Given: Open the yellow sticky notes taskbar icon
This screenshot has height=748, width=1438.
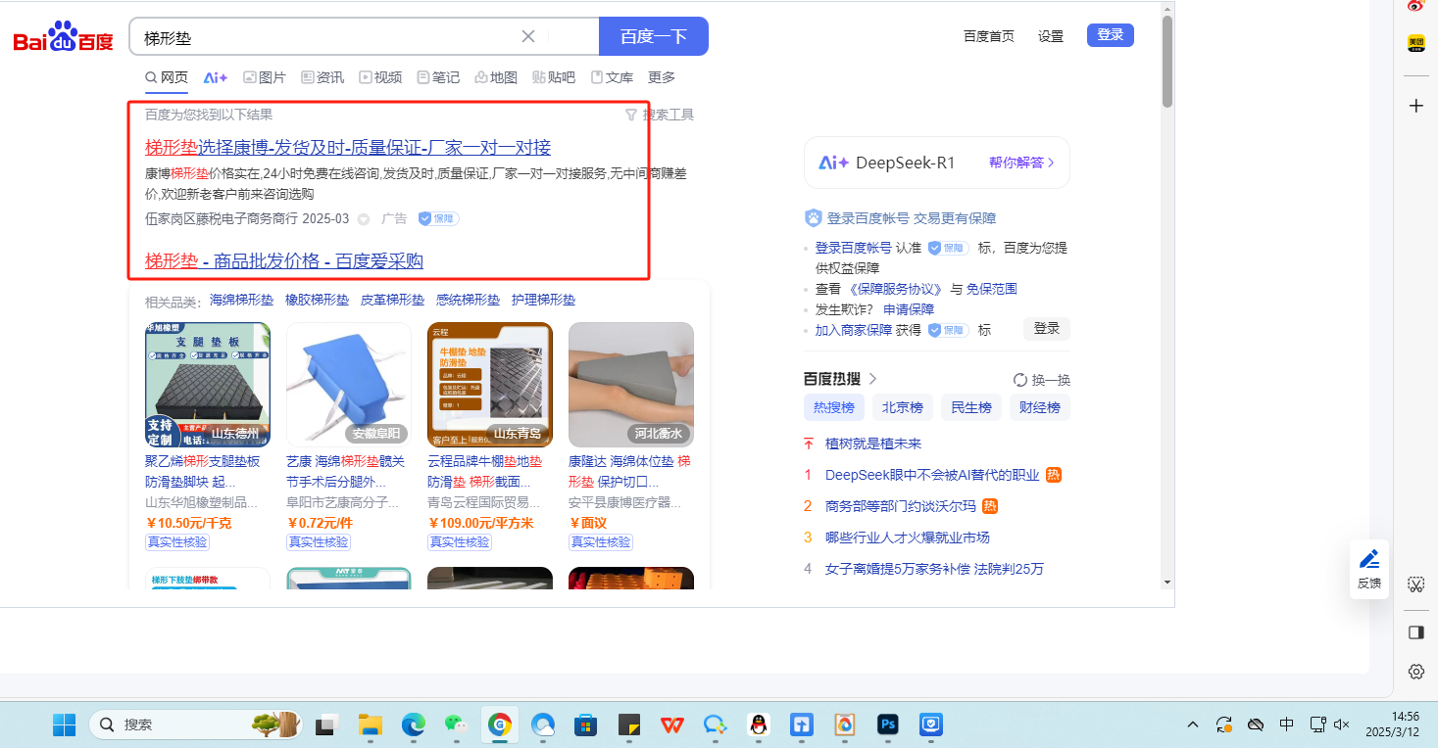Looking at the screenshot, I should click(629, 725).
